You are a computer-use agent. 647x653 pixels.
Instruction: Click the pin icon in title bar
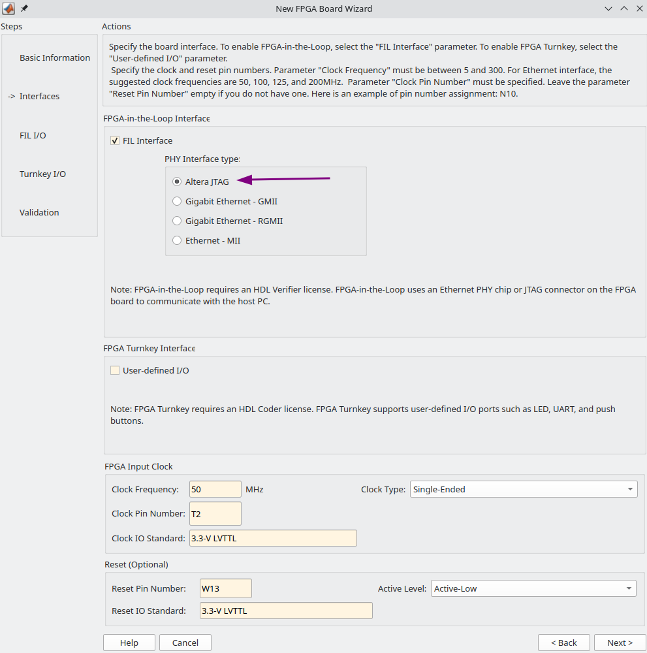tap(25, 8)
